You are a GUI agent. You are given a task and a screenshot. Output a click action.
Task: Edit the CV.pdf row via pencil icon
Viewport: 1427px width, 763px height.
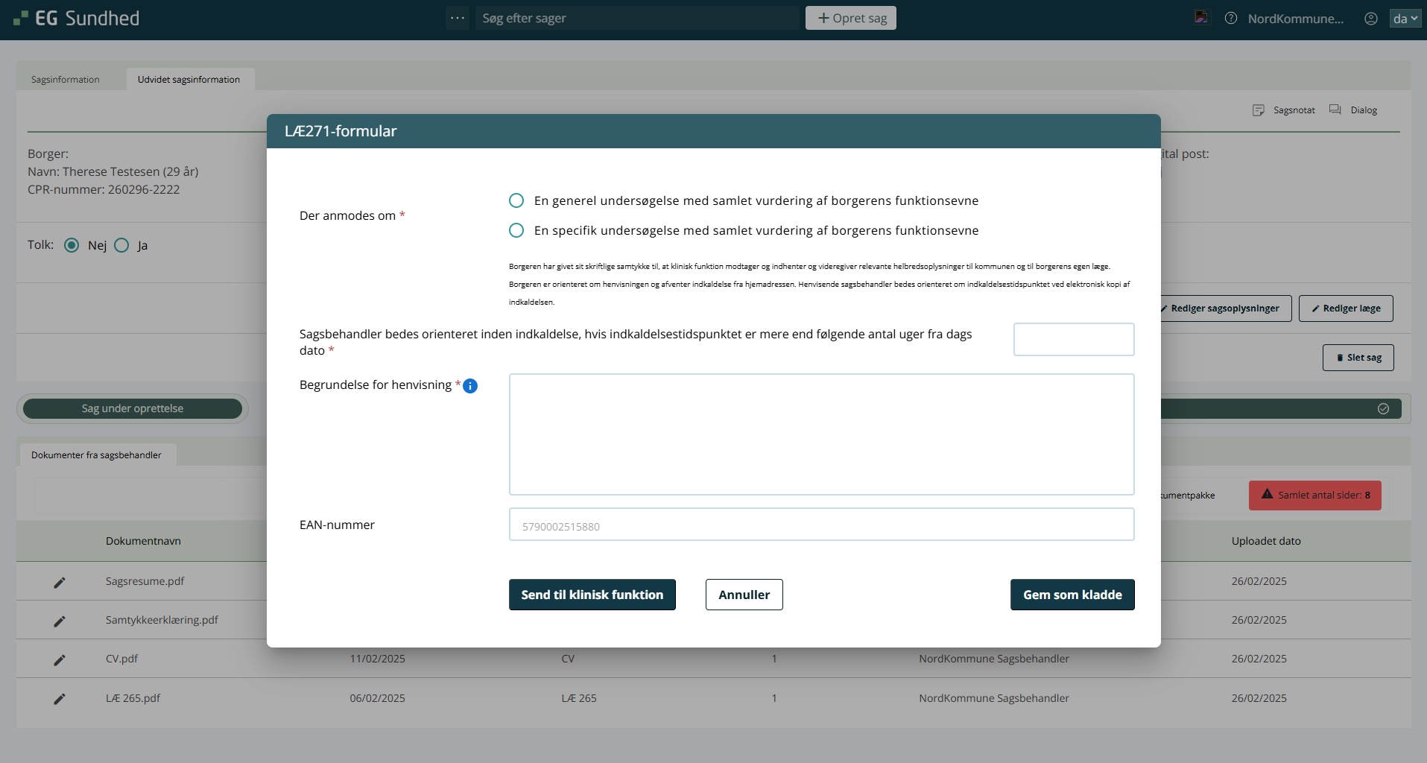pos(60,660)
